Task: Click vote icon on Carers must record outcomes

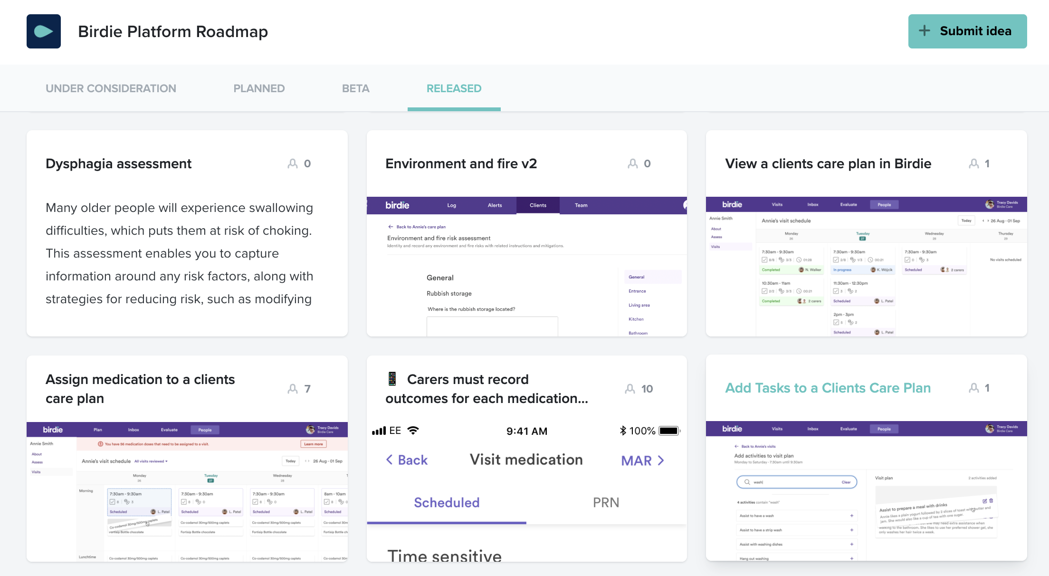Action: pyautogui.click(x=630, y=389)
